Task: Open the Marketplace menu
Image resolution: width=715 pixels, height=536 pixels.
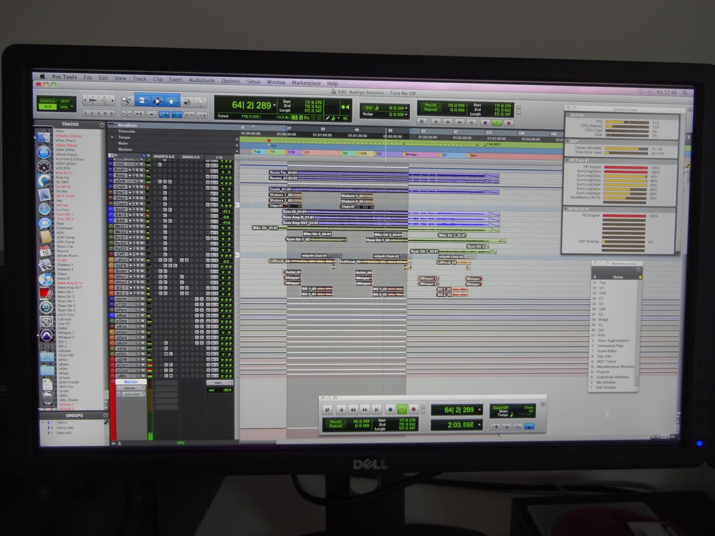Action: coord(306,83)
